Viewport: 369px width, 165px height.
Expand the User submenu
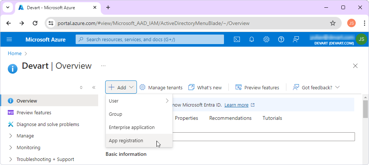coord(139,101)
